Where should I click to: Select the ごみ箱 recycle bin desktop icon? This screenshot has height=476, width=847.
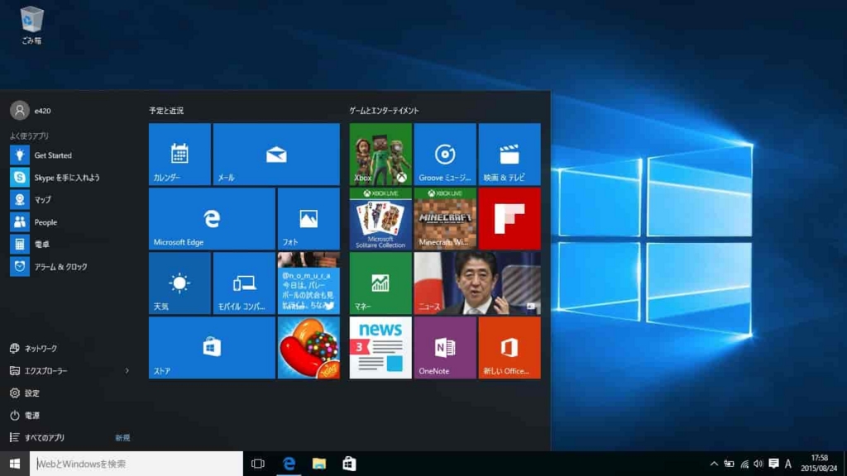(31, 26)
